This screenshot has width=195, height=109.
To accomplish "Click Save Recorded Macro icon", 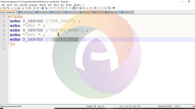I will tap(109, 8).
